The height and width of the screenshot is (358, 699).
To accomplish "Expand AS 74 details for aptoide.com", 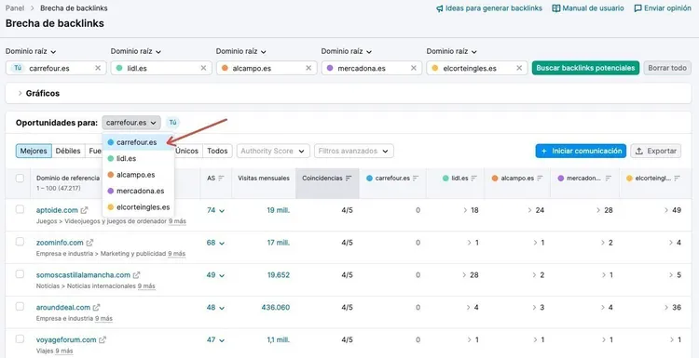I will click(x=216, y=210).
